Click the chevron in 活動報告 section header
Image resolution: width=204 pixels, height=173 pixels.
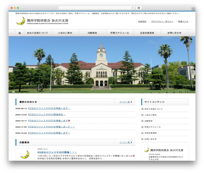(x=131, y=142)
